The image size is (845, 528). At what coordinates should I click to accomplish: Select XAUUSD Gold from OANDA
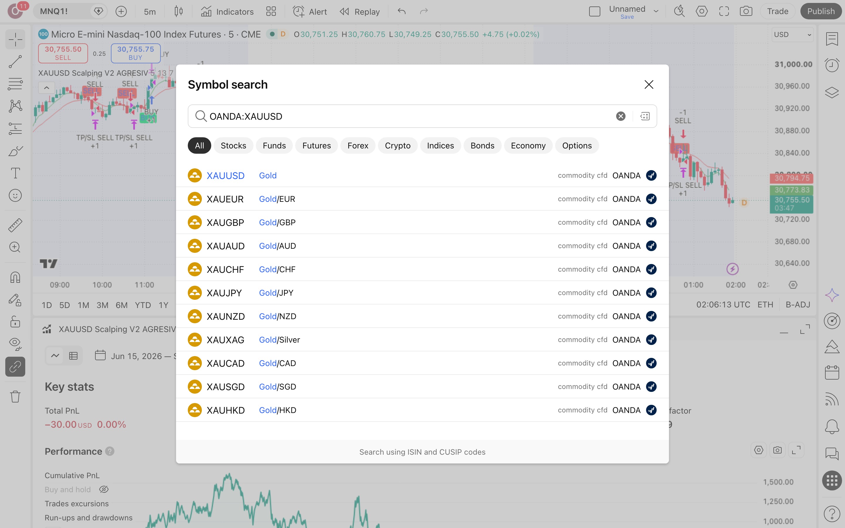pyautogui.click(x=422, y=176)
